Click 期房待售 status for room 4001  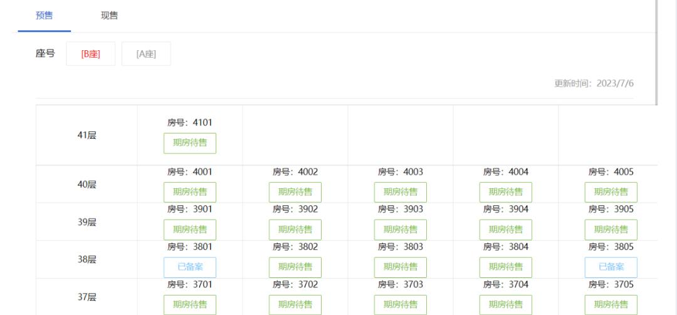point(190,192)
